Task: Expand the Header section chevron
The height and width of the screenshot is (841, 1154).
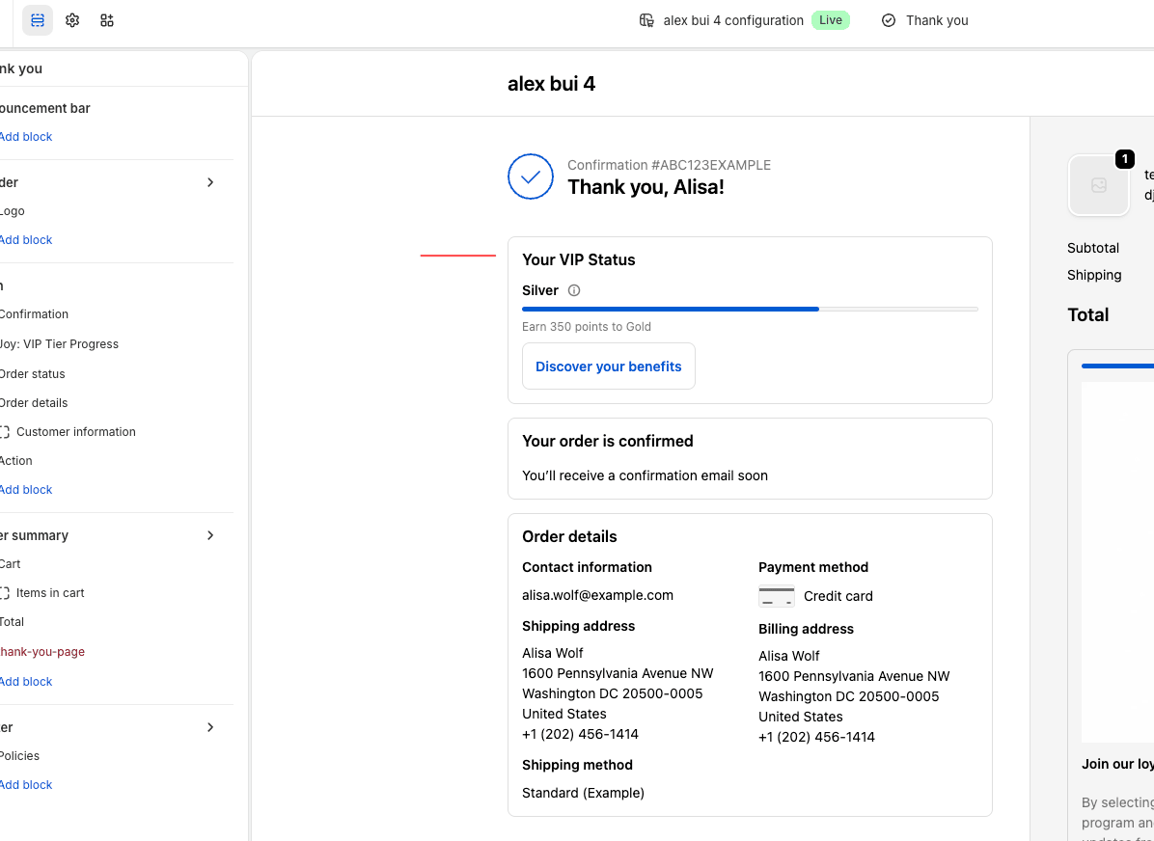Action: (x=210, y=182)
